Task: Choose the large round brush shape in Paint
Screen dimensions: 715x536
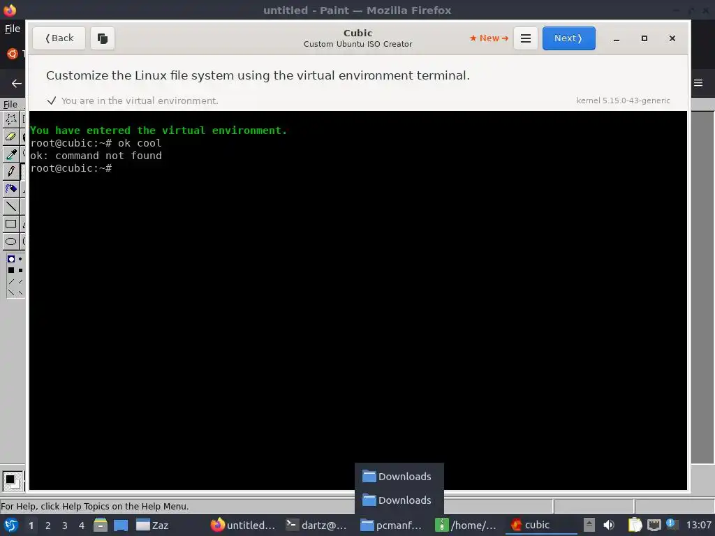Action: click(x=11, y=259)
